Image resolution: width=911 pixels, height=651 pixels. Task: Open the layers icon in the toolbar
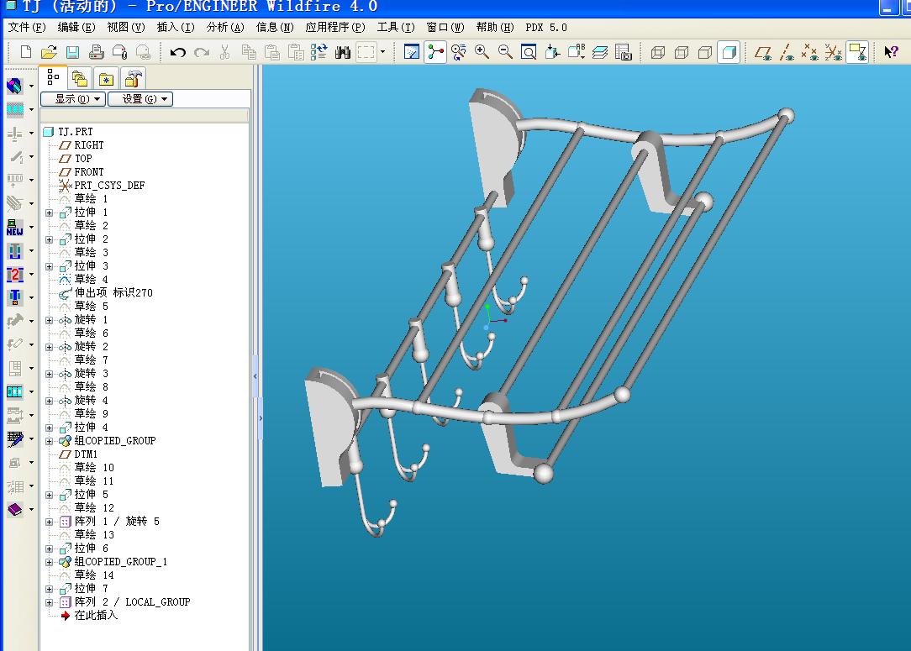click(x=599, y=52)
